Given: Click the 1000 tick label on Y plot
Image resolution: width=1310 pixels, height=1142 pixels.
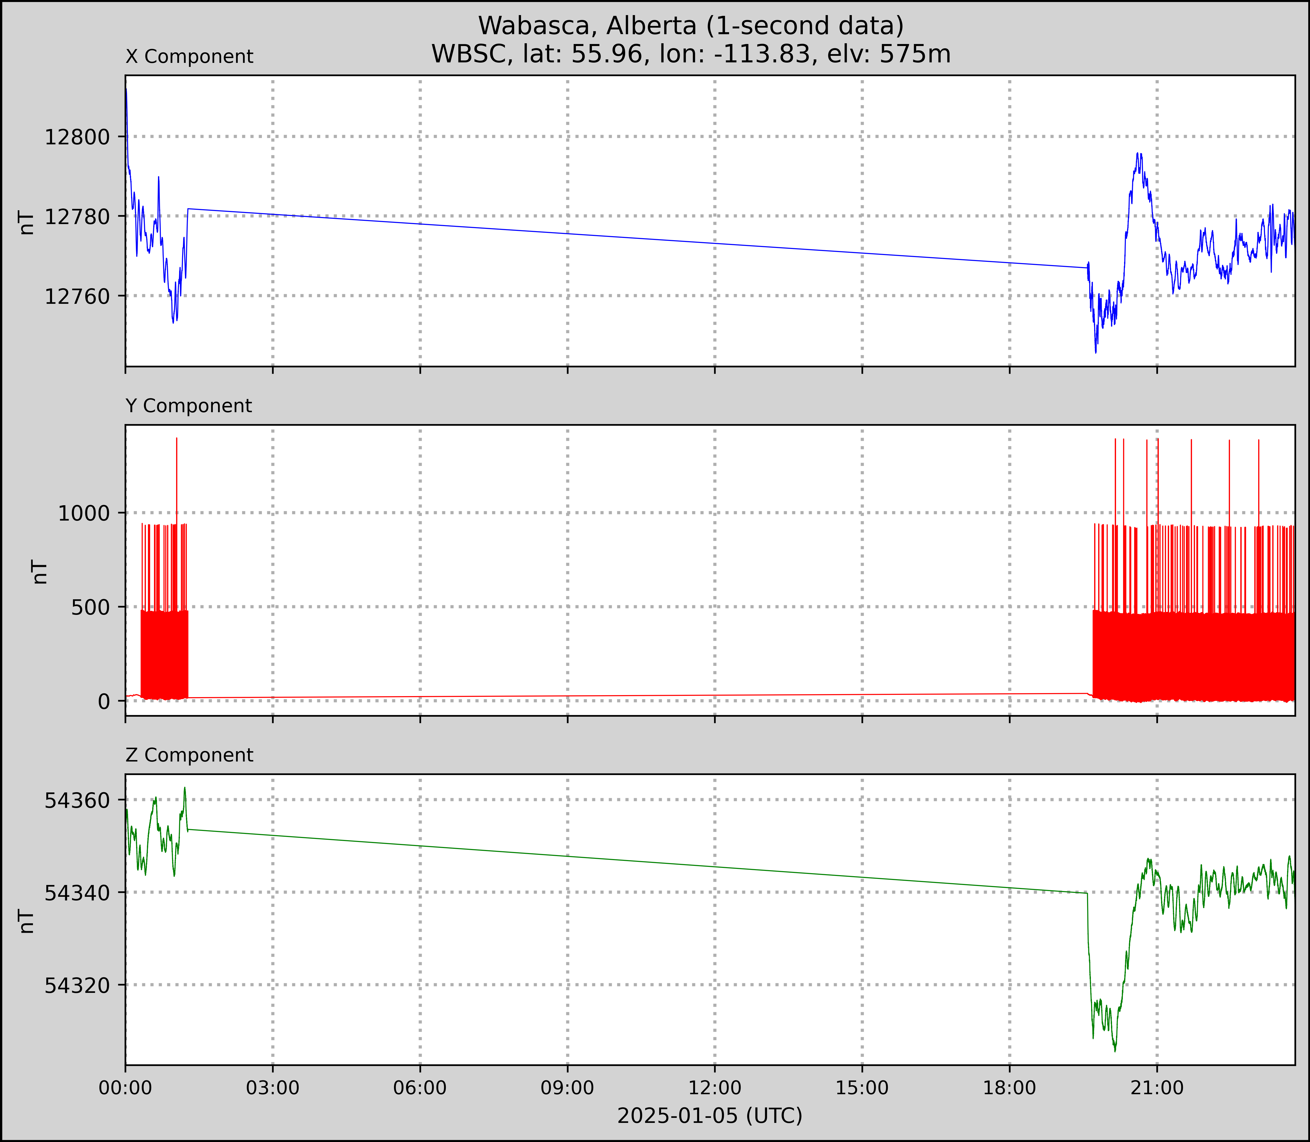Looking at the screenshot, I should (x=84, y=513).
